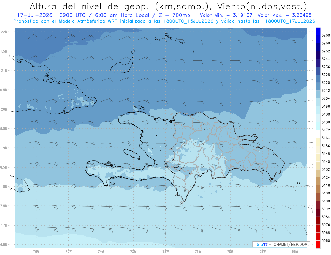Click the 74W longitude label
This screenshot has height=255, width=331.
click(x=101, y=251)
